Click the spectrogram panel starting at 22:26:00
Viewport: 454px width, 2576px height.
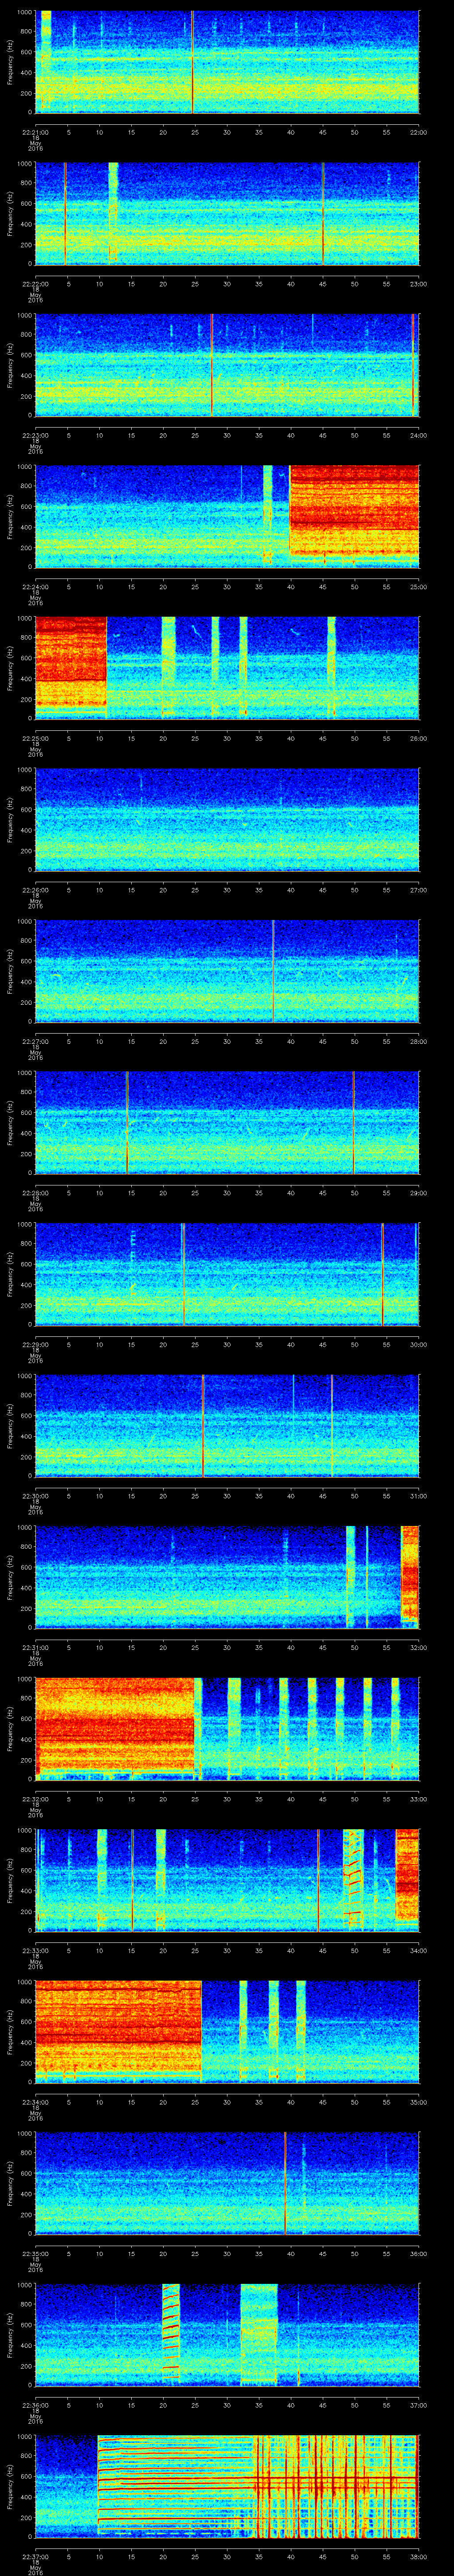point(227,819)
